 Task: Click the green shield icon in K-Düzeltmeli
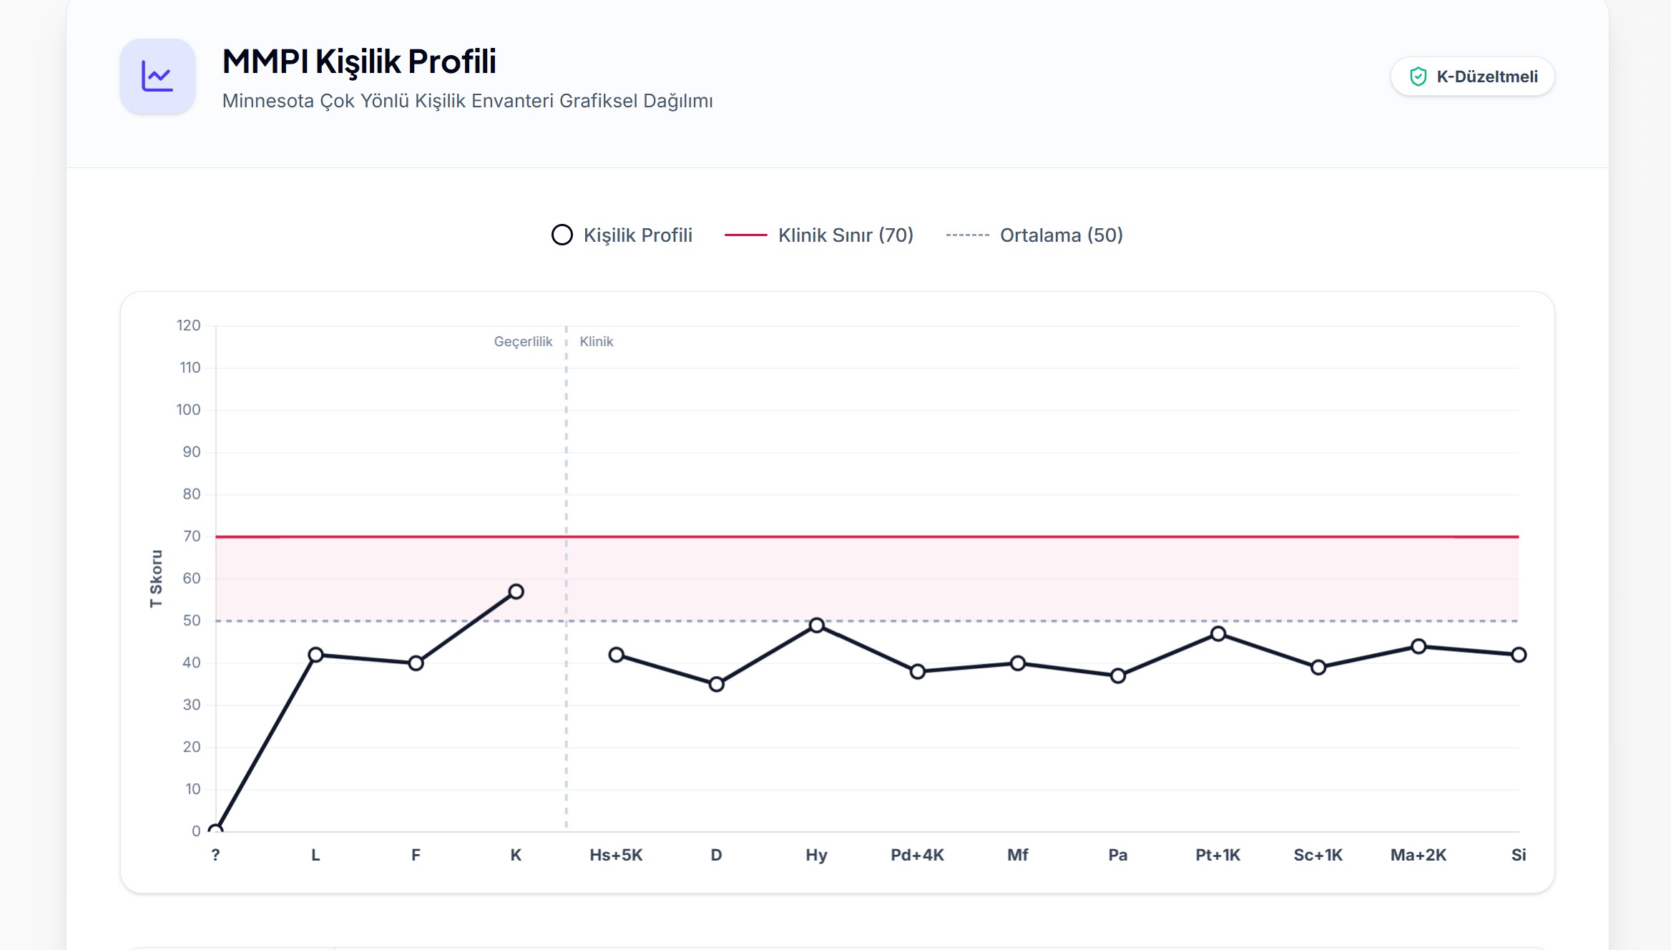coord(1418,77)
